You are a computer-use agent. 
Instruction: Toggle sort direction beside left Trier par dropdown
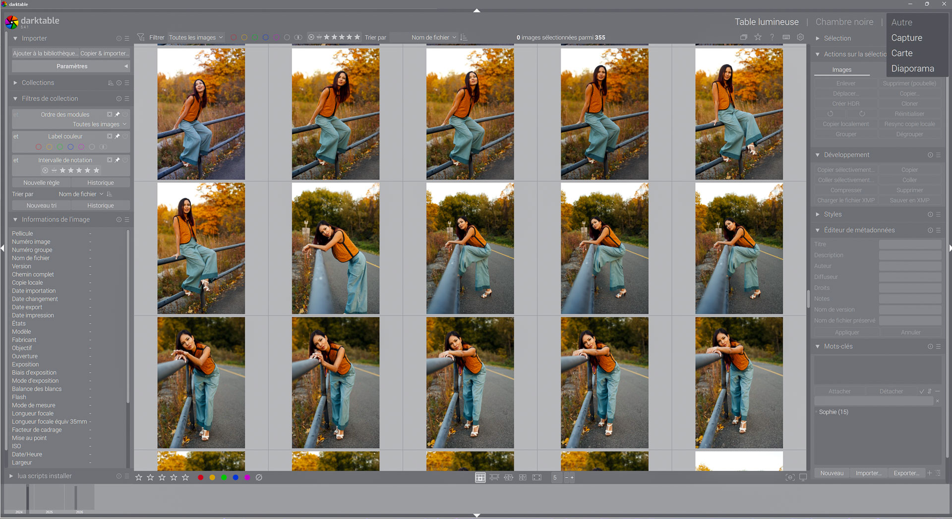pos(110,194)
